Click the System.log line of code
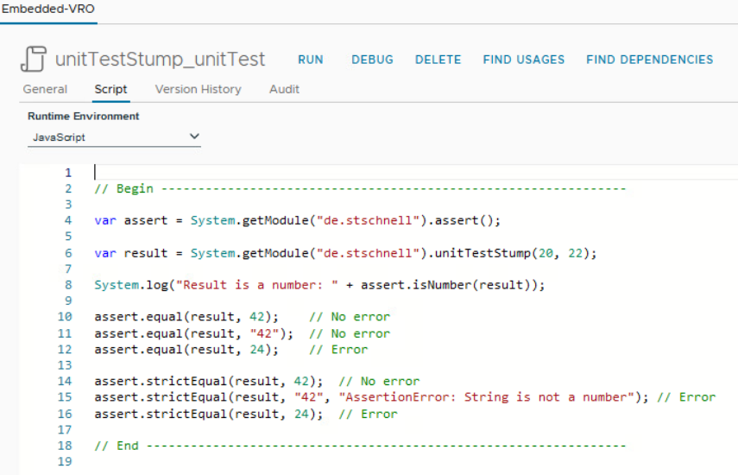Screen dimensions: 738x475 pyautogui.click(x=319, y=285)
